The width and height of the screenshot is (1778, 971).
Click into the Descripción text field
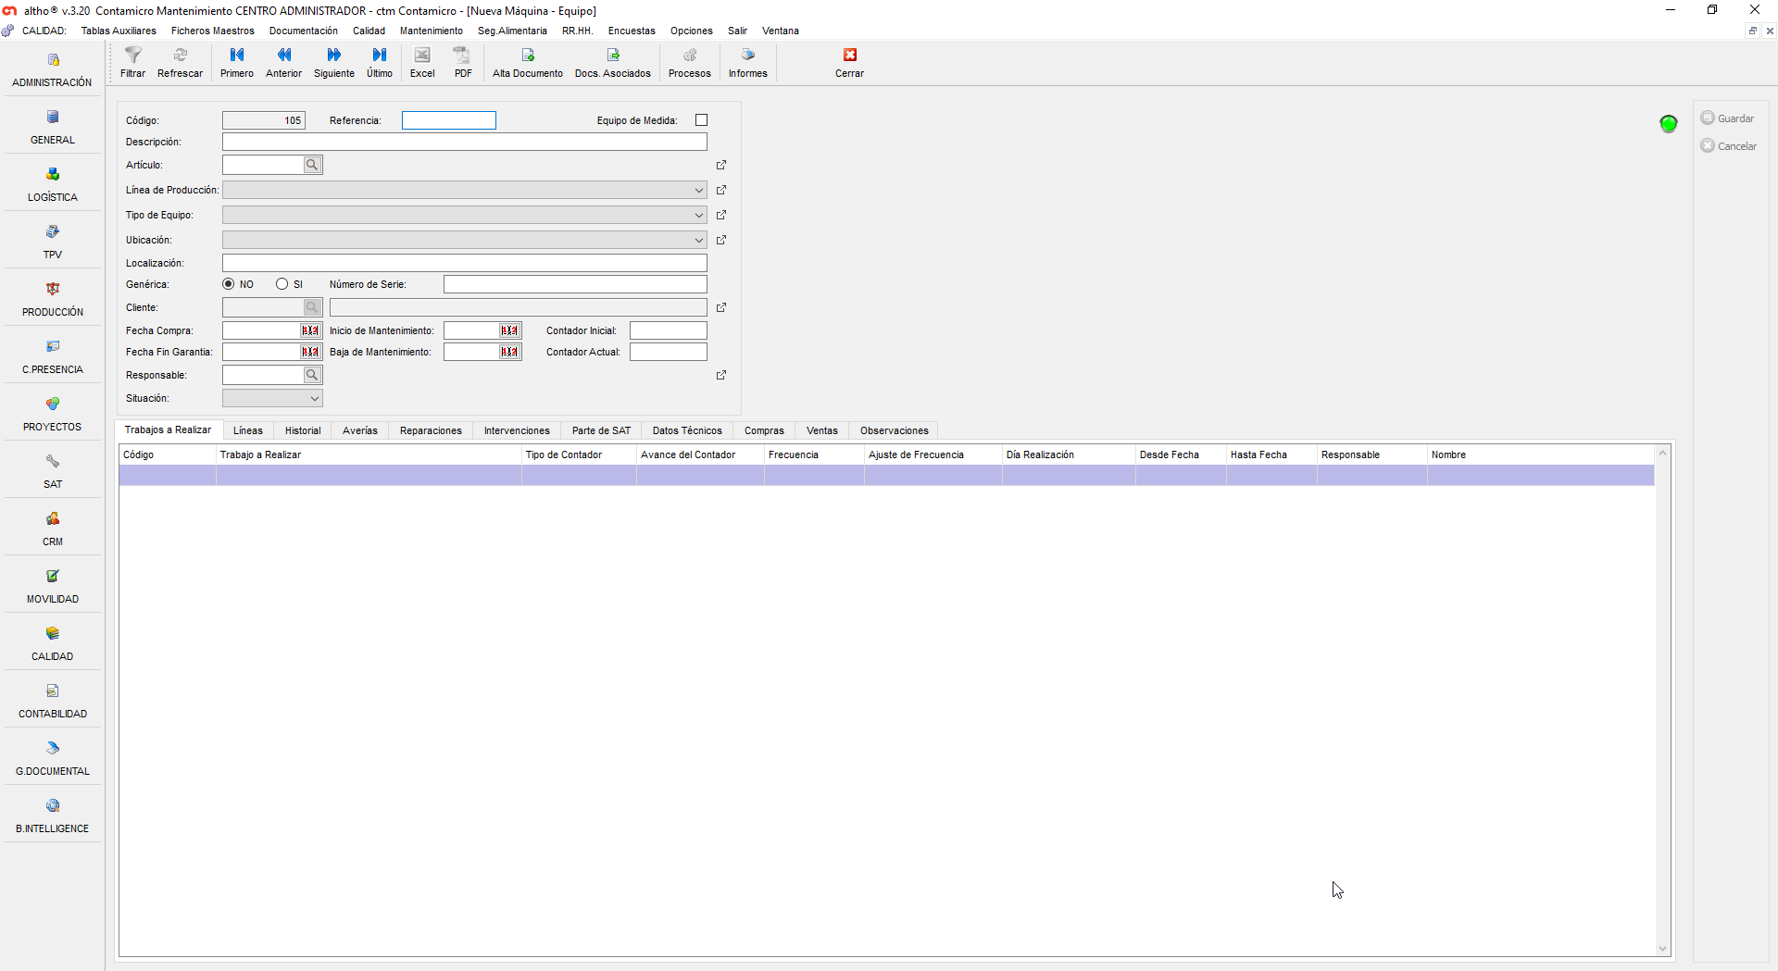[464, 142]
